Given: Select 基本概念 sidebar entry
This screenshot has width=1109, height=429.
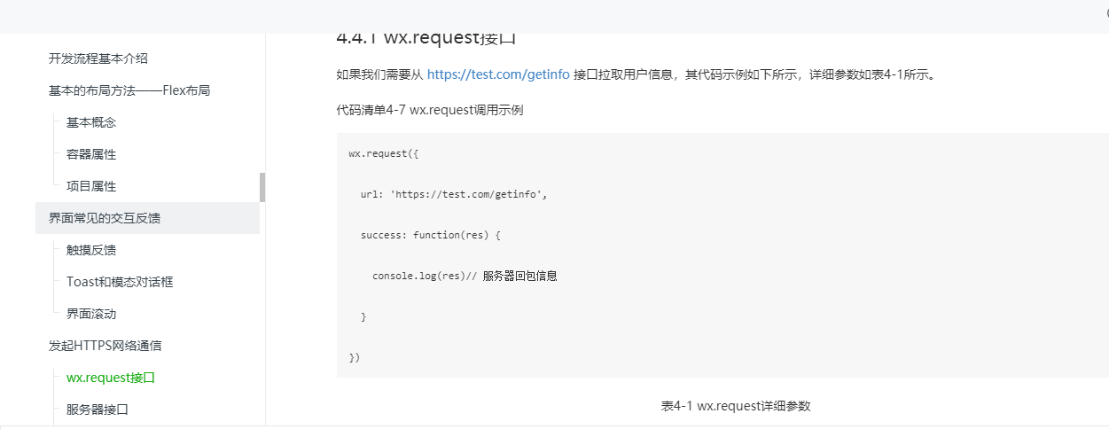Looking at the screenshot, I should click(x=91, y=122).
